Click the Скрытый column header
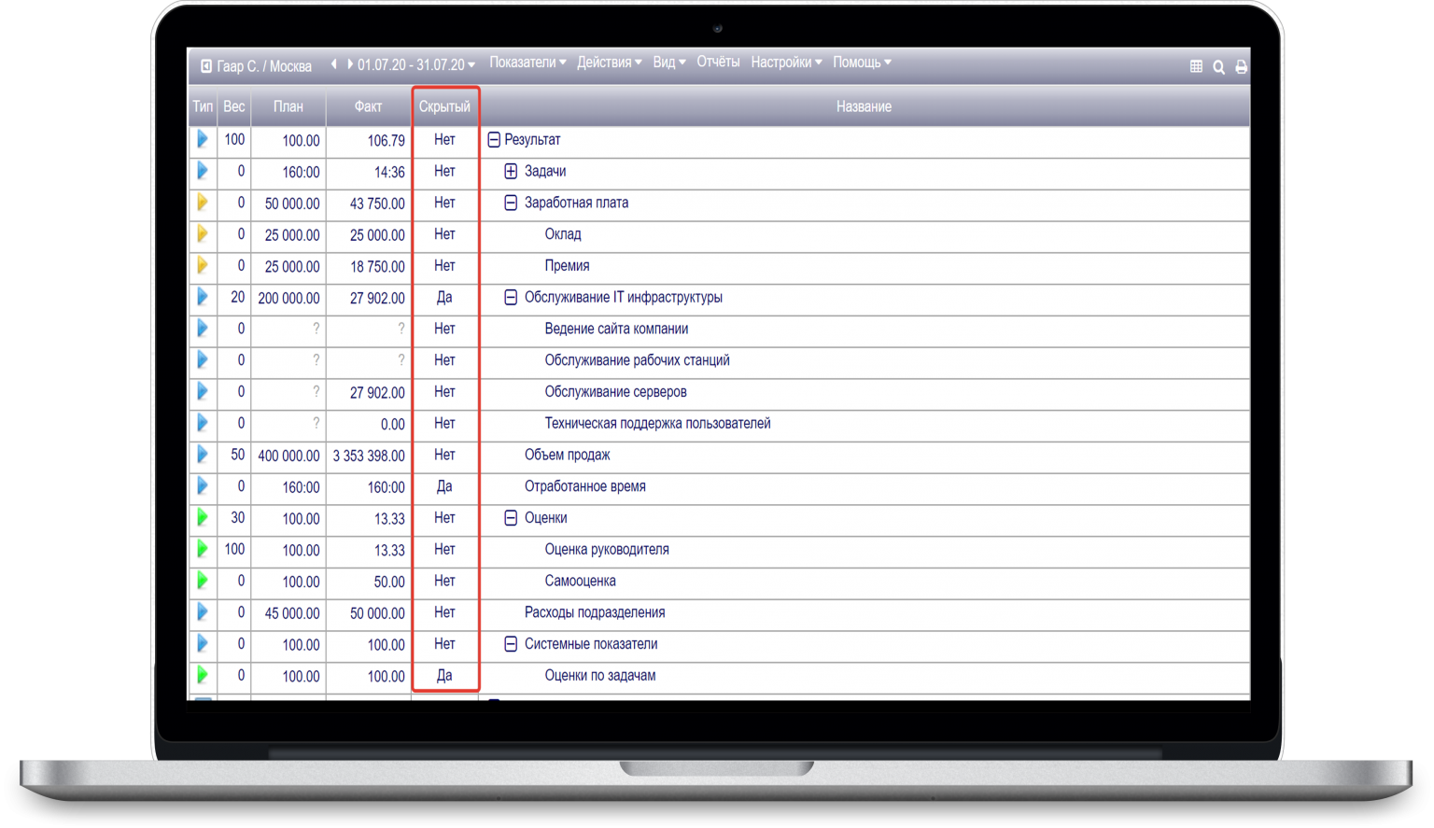 [x=444, y=106]
